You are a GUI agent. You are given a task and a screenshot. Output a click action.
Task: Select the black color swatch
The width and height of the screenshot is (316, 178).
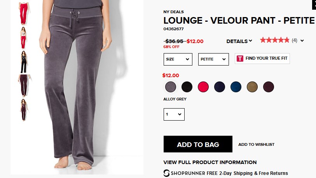(187, 87)
